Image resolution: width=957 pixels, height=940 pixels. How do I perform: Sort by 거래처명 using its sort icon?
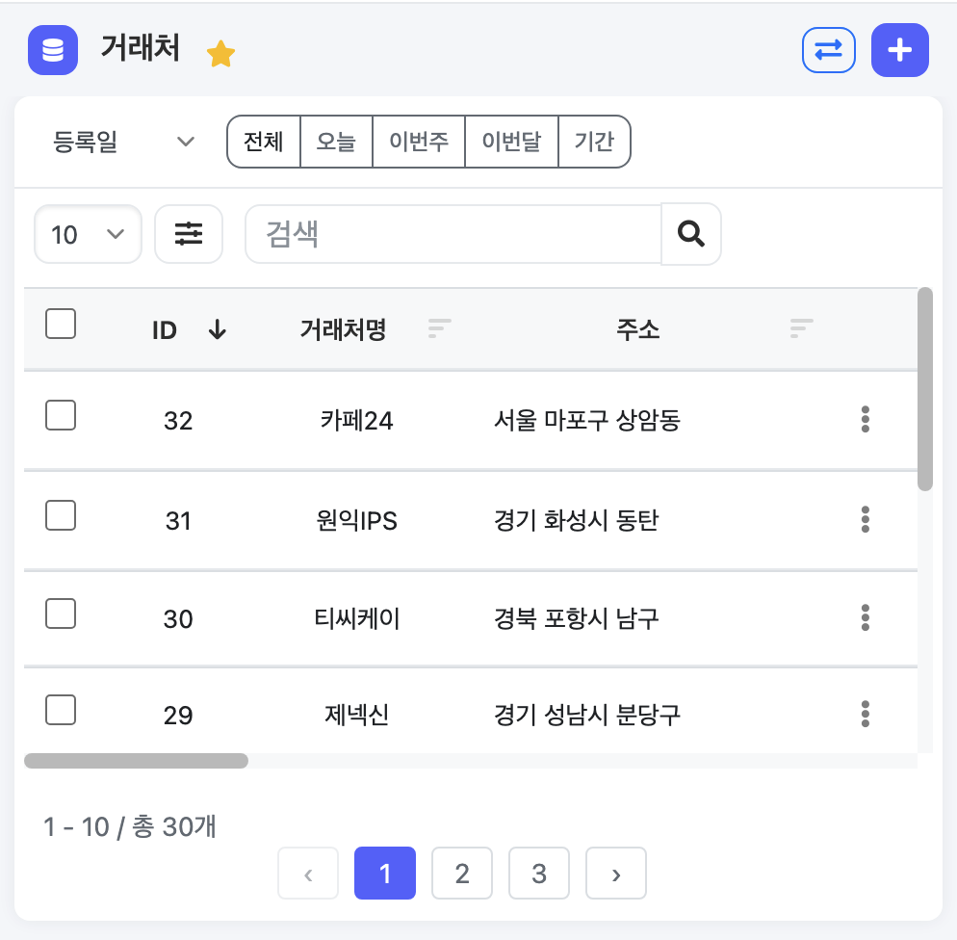pyautogui.click(x=439, y=328)
